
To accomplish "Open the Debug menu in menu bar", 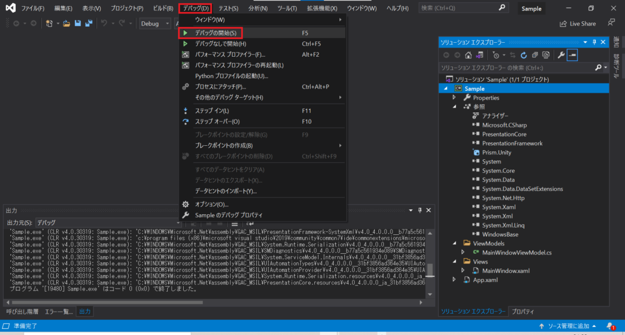I will tap(195, 8).
